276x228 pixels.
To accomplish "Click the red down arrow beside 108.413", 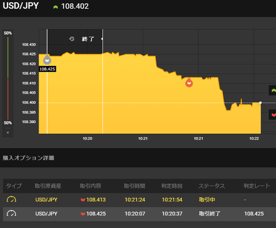I will pos(83,200).
